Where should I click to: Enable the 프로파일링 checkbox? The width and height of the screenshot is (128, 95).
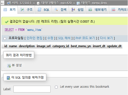pos(5,38)
